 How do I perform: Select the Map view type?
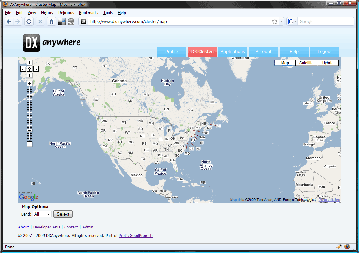pyautogui.click(x=285, y=63)
